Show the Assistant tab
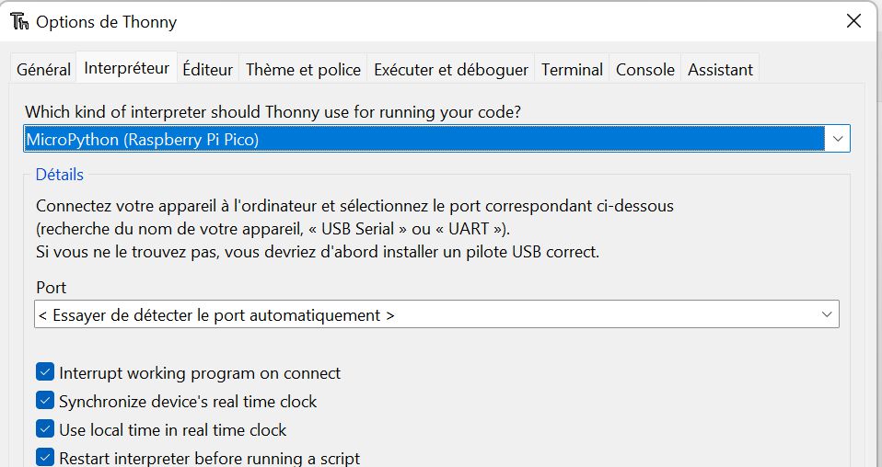The image size is (882, 467). coord(720,70)
